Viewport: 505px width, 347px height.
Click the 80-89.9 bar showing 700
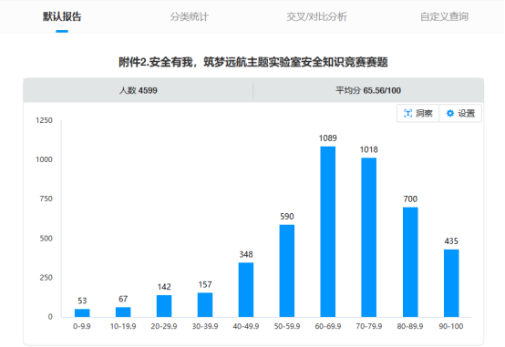410,262
